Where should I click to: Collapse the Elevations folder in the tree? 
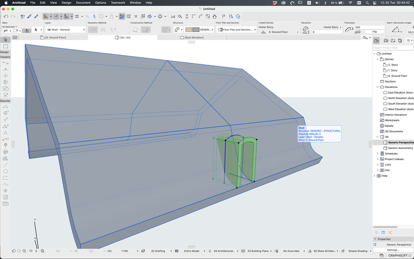pyautogui.click(x=377, y=87)
